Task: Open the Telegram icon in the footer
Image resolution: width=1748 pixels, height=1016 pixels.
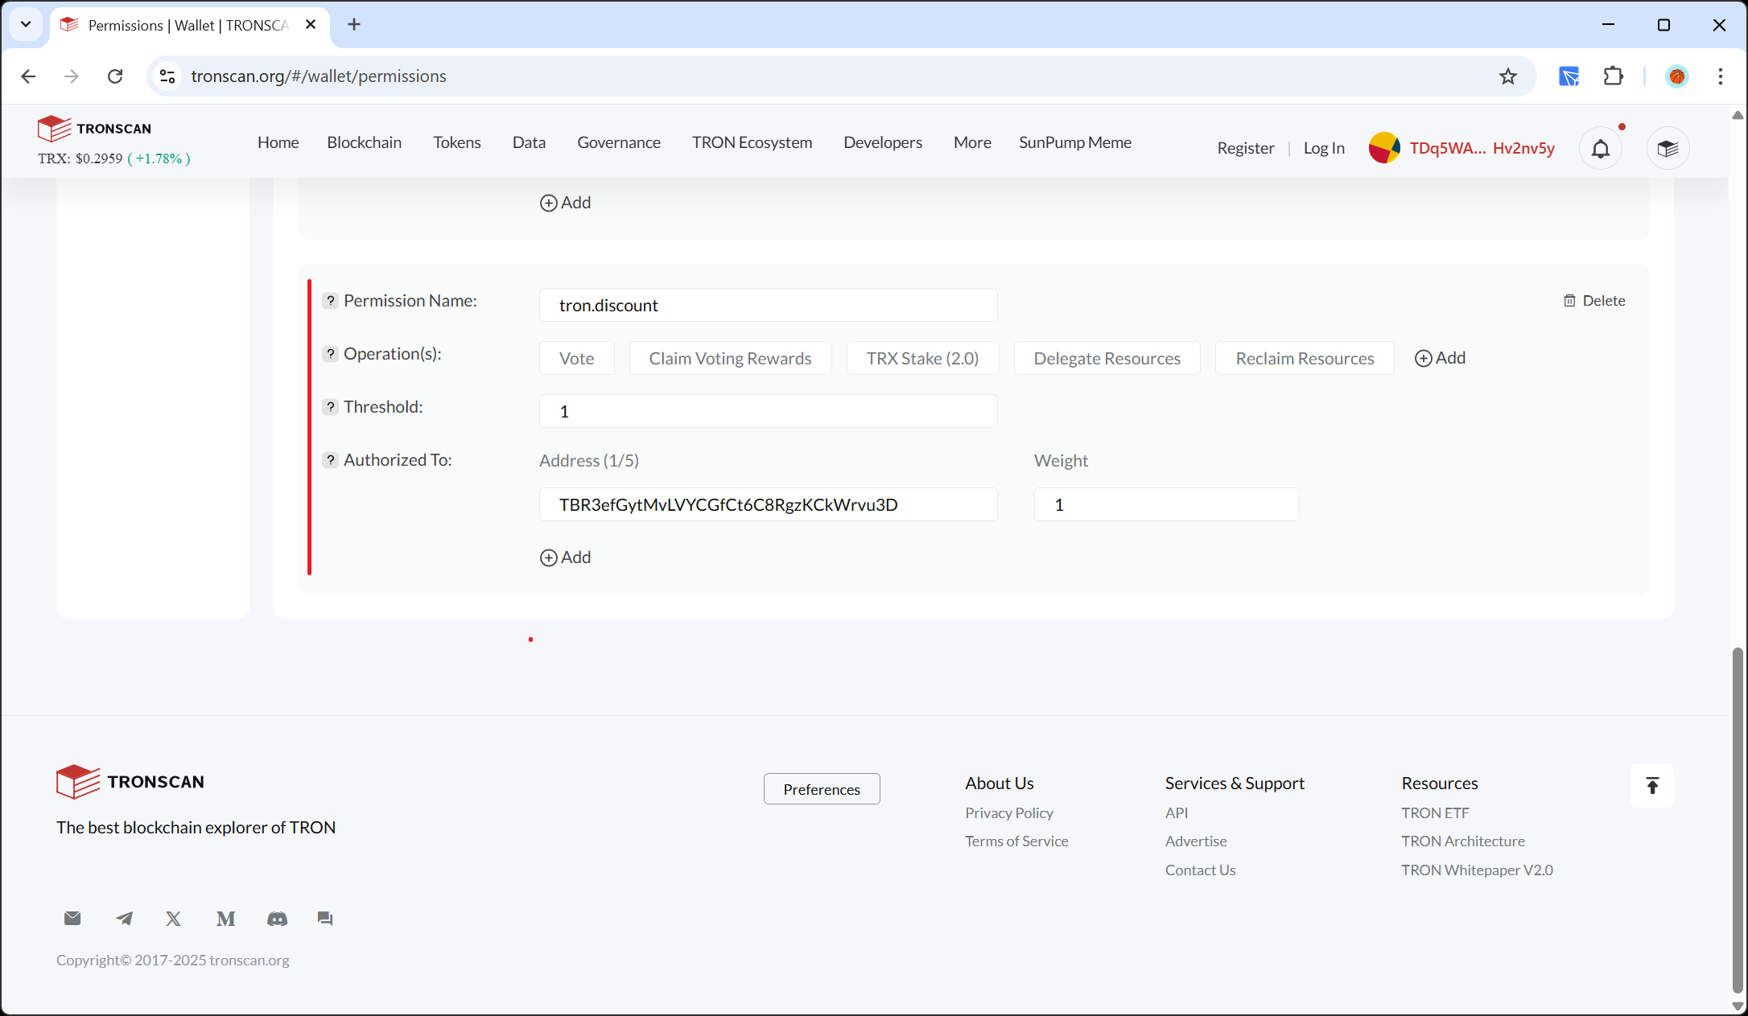Action: (124, 919)
